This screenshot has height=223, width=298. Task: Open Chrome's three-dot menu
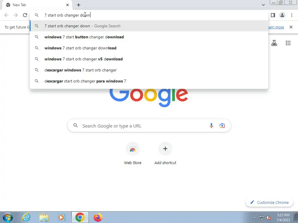click(292, 15)
